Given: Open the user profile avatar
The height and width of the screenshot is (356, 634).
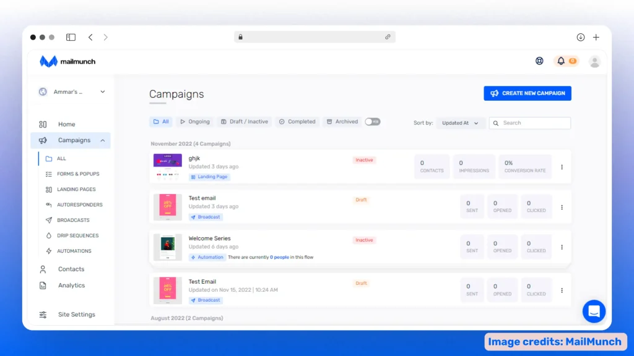Looking at the screenshot, I should 594,61.
